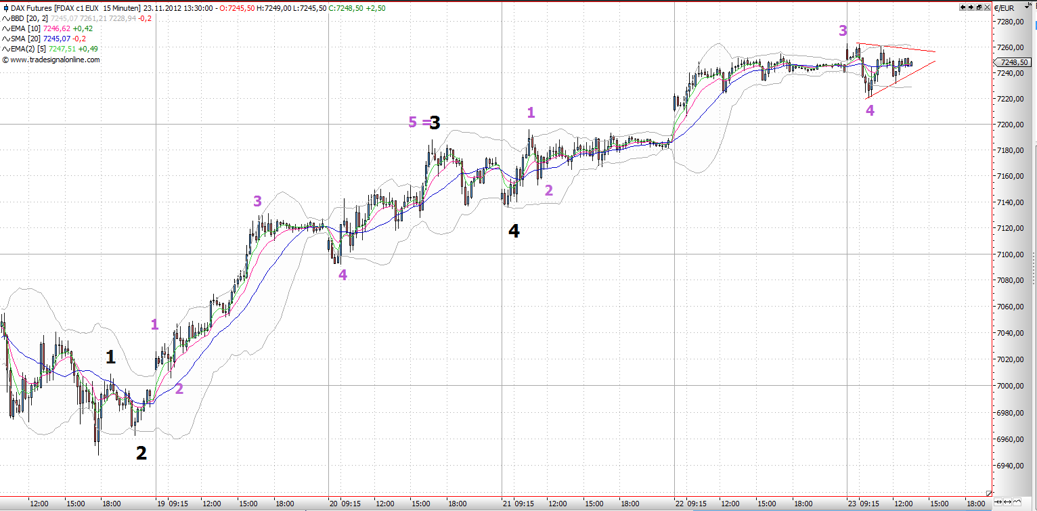Click the first horizontal-arrow icon at bottom right
Image resolution: width=1037 pixels, height=511 pixels.
pos(997,502)
